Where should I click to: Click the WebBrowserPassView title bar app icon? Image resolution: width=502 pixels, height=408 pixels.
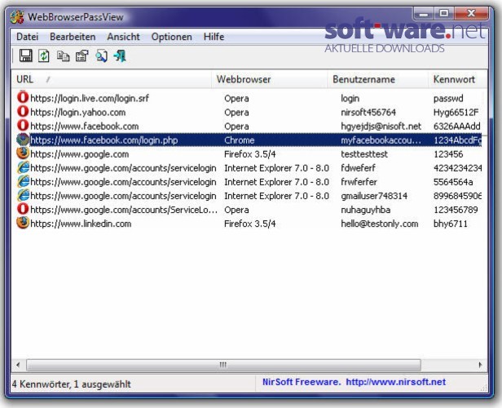17,17
